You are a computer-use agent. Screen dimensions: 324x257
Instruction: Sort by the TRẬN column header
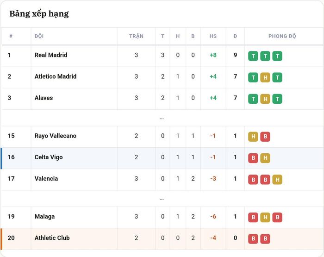pyautogui.click(x=136, y=36)
